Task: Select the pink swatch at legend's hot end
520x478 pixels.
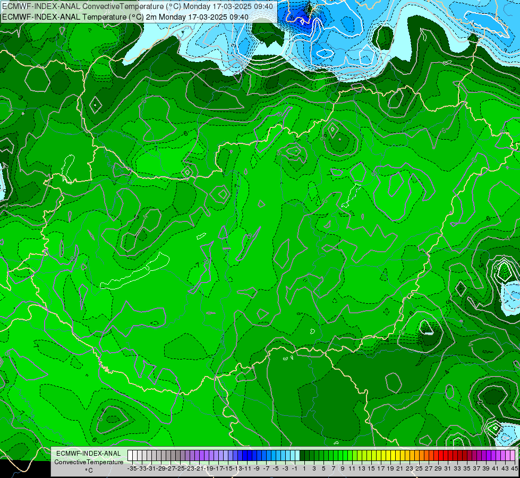Action: coord(513,456)
